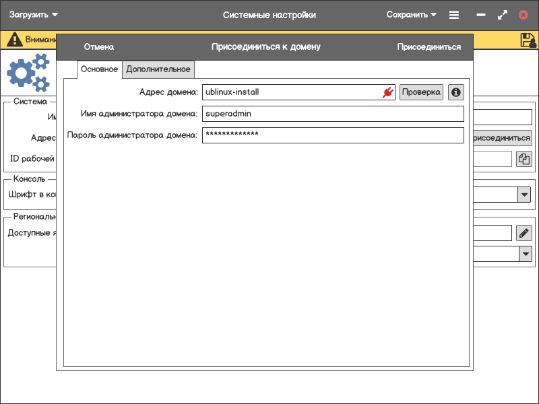Click the save-for-user disk icon
This screenshot has width=539, height=404.
[x=528, y=40]
